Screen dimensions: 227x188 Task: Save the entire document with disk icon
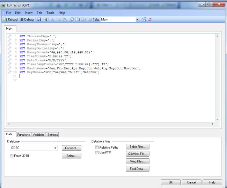39,20
